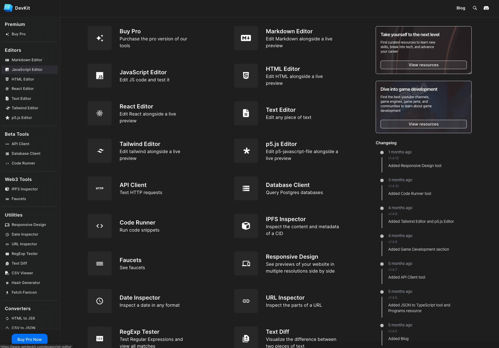Open the IPFS Inspector card title
The image size is (499, 348).
pos(286,219)
